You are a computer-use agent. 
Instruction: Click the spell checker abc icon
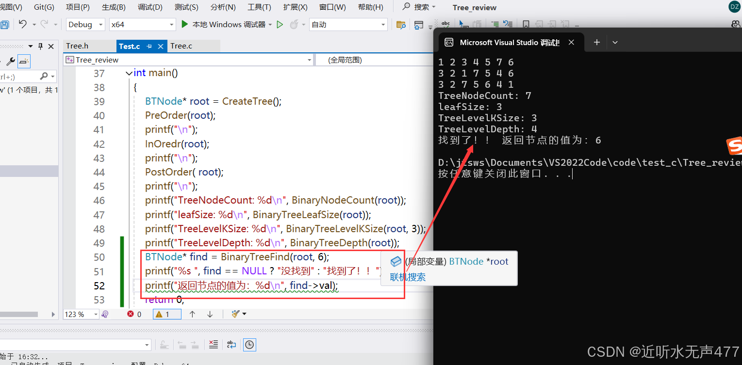pos(445,25)
